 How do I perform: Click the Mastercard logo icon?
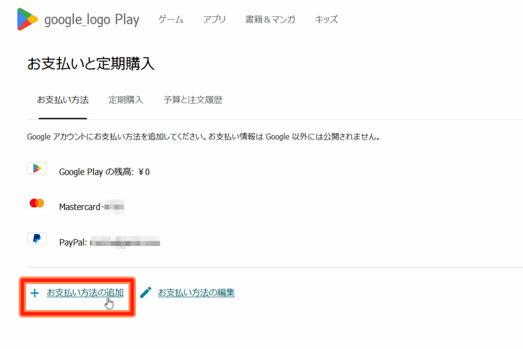[x=37, y=204]
